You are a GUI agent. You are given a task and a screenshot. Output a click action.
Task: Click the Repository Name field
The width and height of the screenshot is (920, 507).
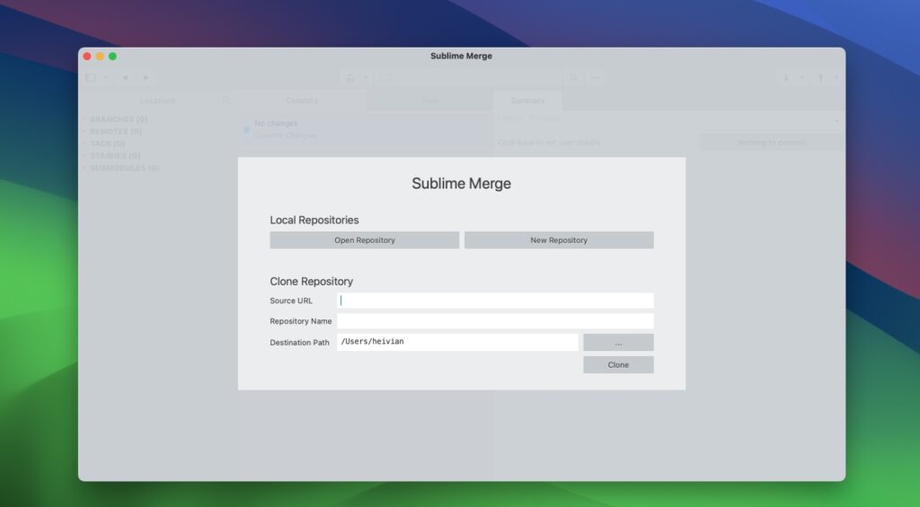click(495, 321)
